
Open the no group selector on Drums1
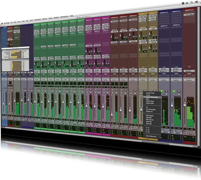coord(37,79)
